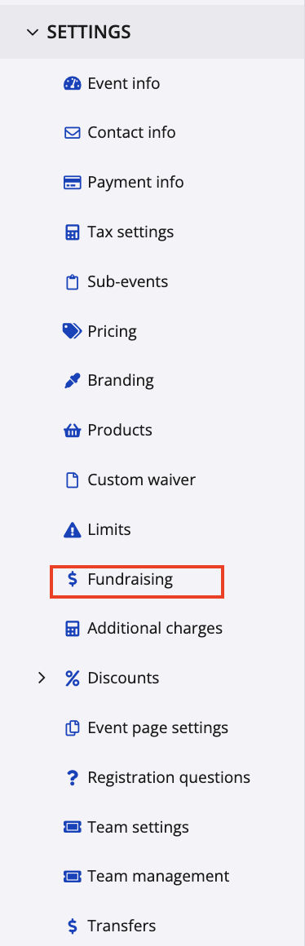
Task: Click the clipboard icon beside Sub-events
Action: [73, 281]
